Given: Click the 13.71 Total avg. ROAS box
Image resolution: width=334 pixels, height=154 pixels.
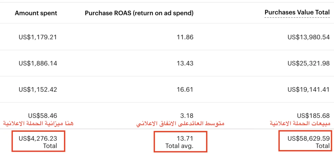Looking at the screenshot, I should click(180, 142).
